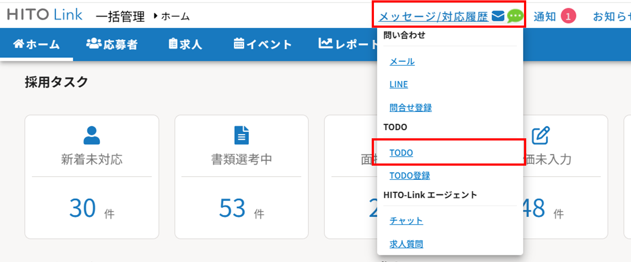
Task: Open the チャット link under HITO-Link エージェント
Action: (406, 221)
